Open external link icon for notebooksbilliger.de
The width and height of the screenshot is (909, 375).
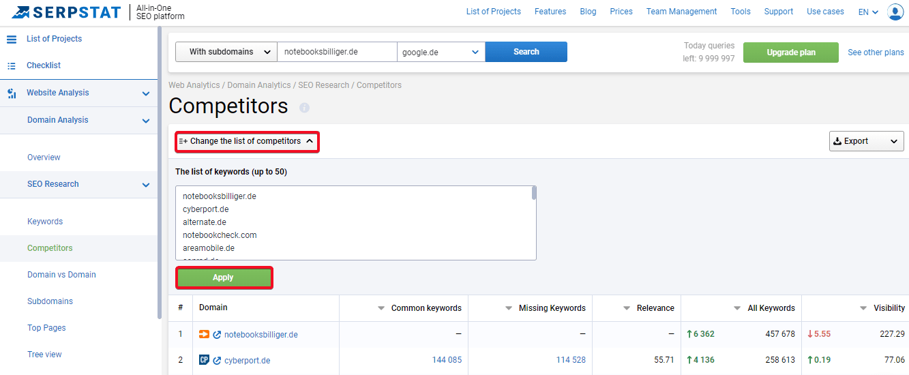pyautogui.click(x=217, y=335)
